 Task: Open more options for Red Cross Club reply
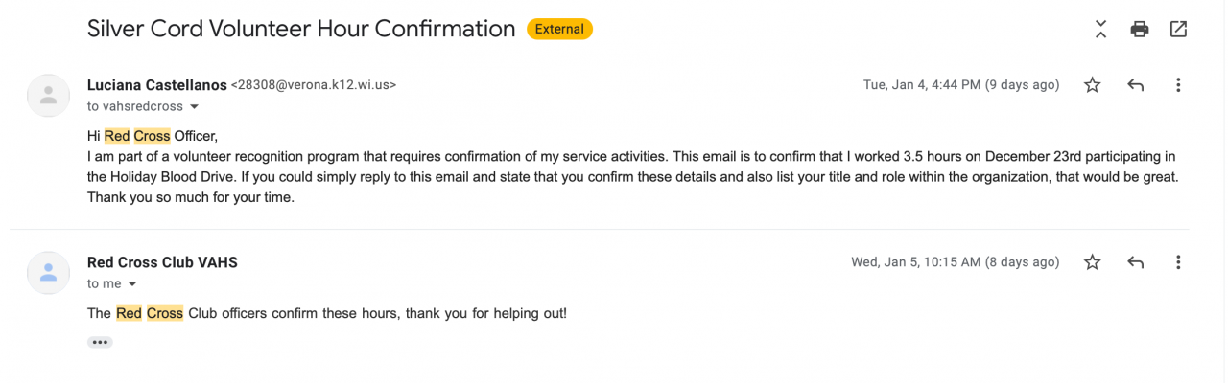tap(1178, 262)
